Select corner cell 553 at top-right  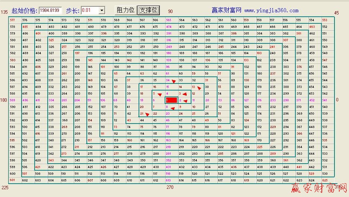click(324, 20)
